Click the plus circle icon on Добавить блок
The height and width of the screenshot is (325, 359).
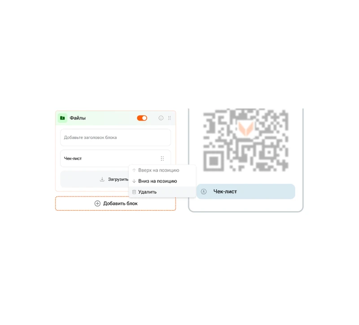point(97,204)
